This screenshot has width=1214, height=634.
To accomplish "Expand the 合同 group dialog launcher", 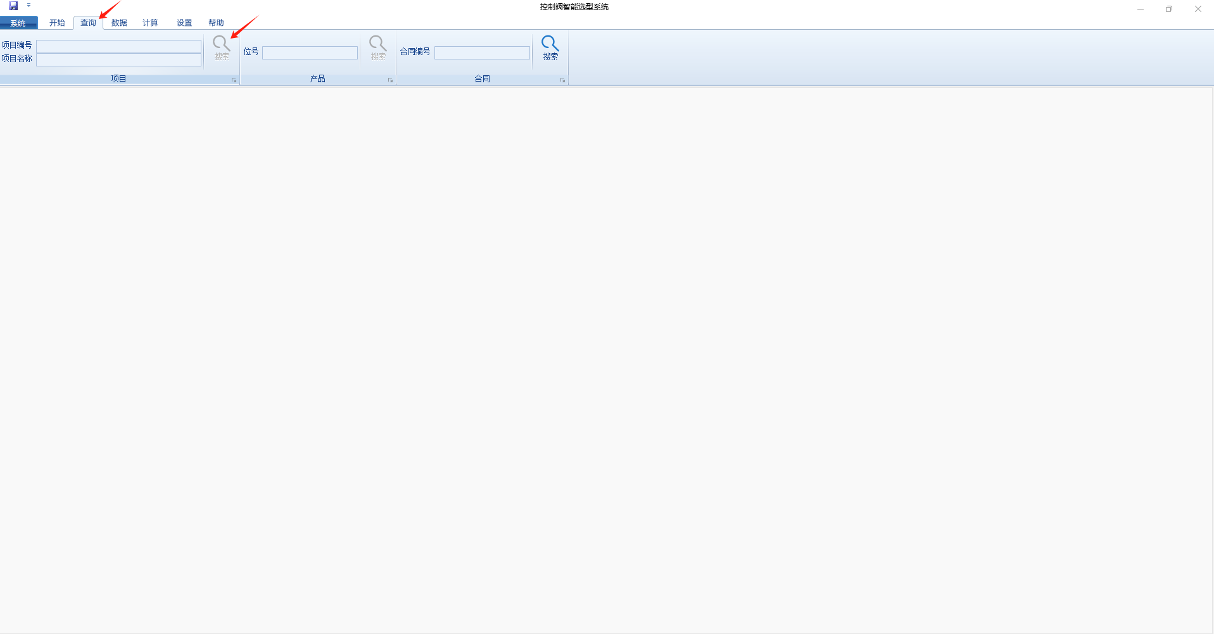I will coord(562,80).
